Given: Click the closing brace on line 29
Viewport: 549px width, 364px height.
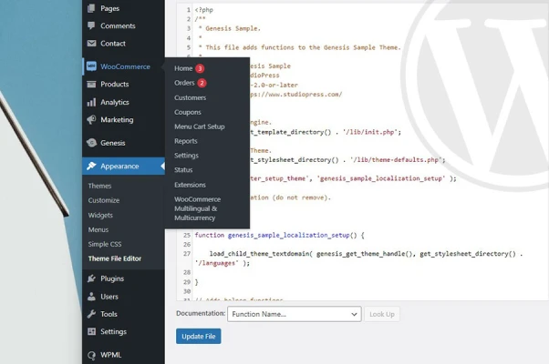Looking at the screenshot, I should tap(196, 282).
